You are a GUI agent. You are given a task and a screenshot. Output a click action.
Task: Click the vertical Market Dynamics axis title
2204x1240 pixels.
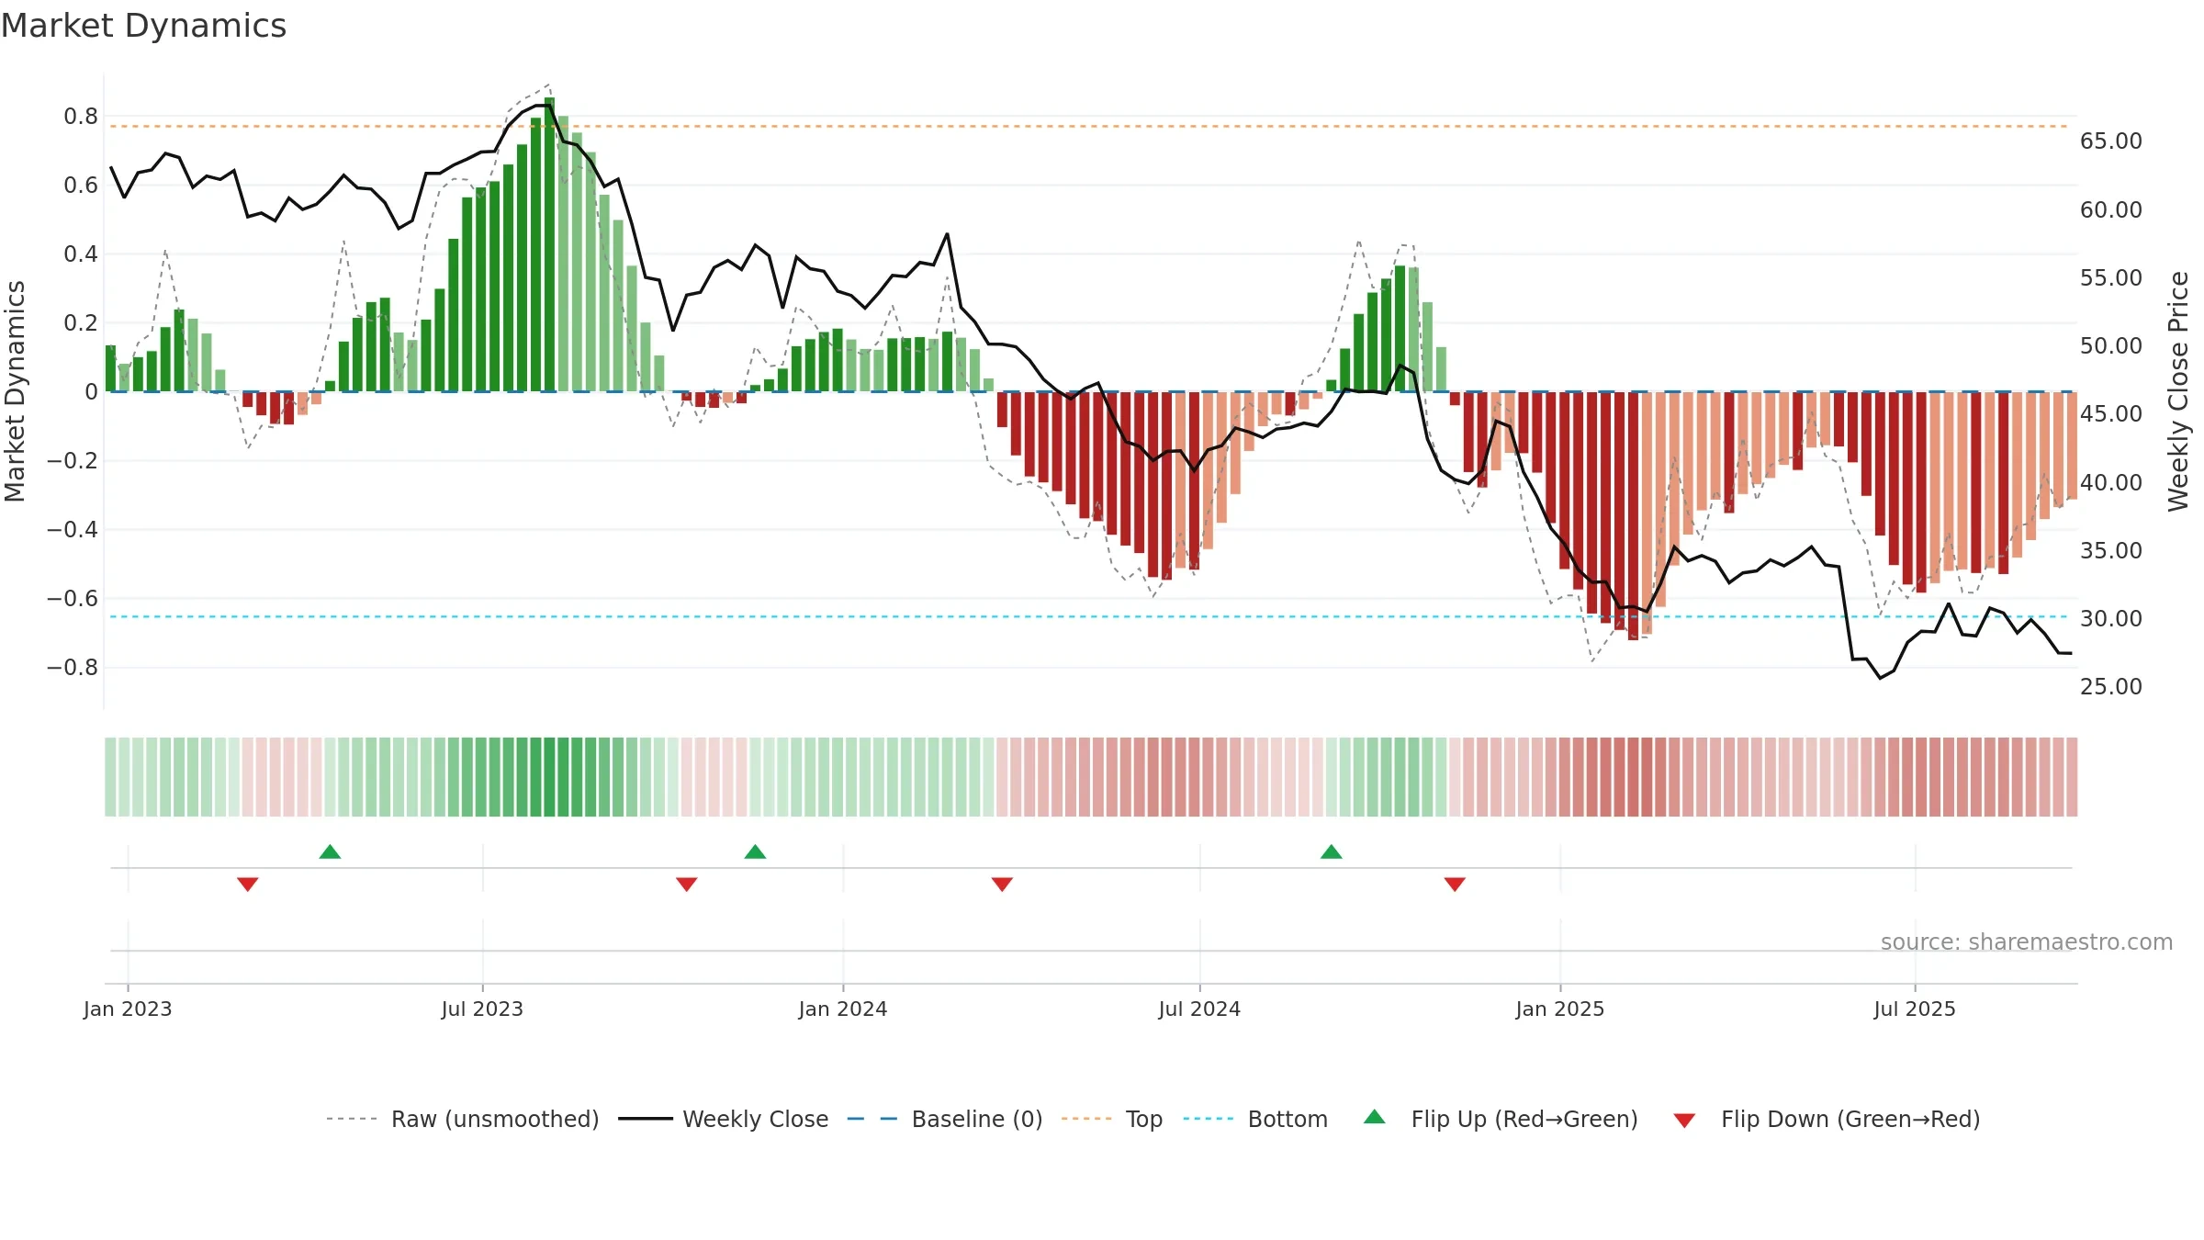tap(15, 391)
